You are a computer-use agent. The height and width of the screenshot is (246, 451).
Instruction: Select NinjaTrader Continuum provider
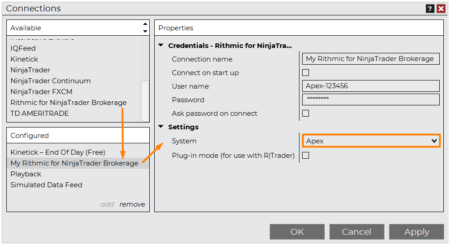coord(51,81)
